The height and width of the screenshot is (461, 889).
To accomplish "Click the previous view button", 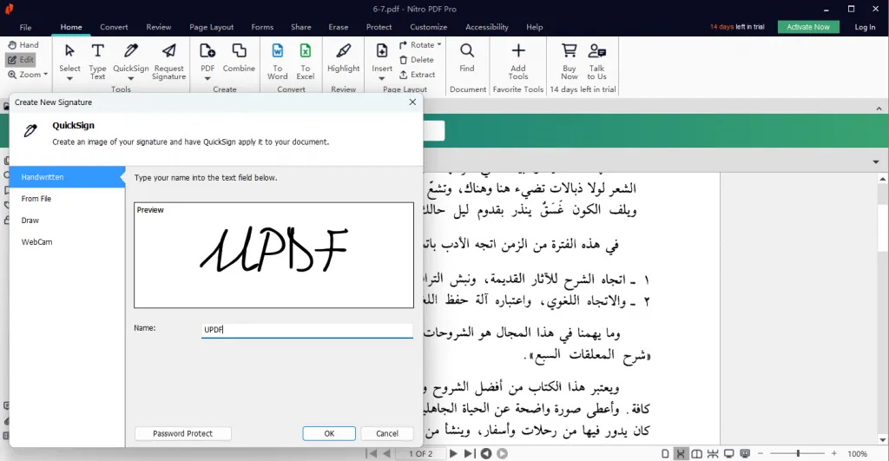I will coord(486,454).
